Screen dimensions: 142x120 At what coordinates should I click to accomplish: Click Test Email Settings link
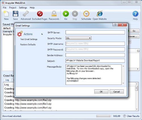[x=29, y=39]
